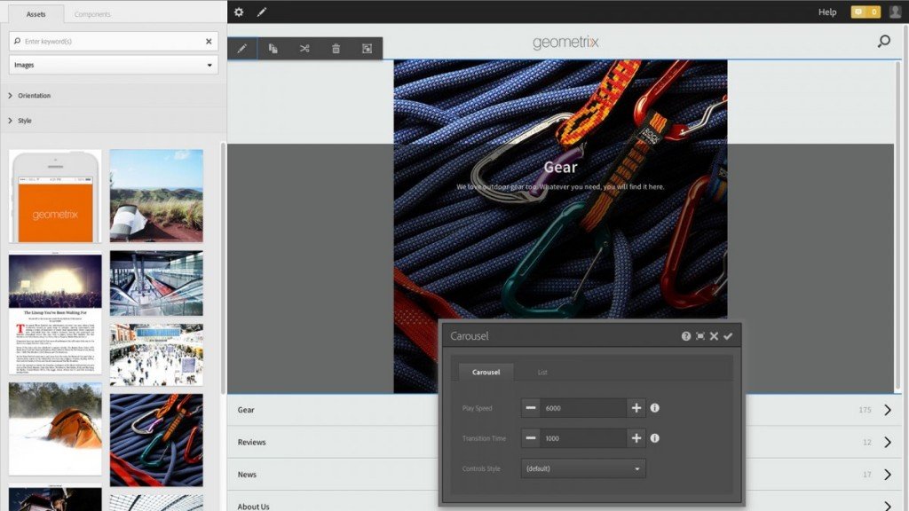The image size is (909, 511).
Task: Show Transition Time info tooltip
Action: point(654,438)
